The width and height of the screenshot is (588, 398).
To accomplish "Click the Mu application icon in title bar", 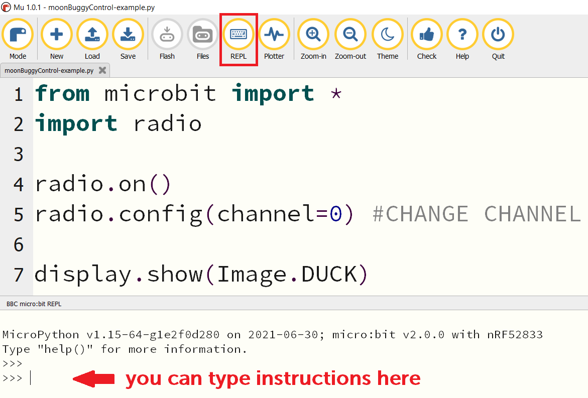I will click(x=6, y=7).
